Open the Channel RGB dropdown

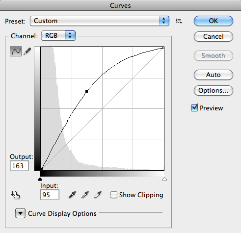tap(58, 35)
